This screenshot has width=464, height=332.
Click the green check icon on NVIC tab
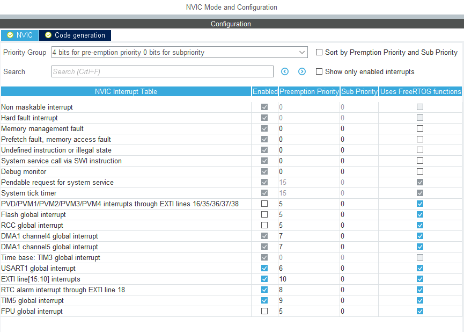(x=10, y=35)
